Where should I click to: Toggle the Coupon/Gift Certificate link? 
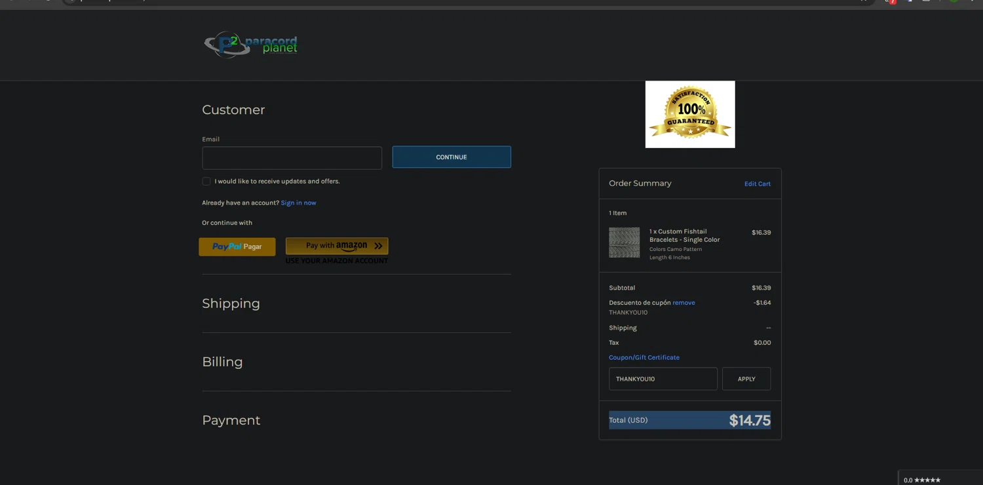(644, 357)
